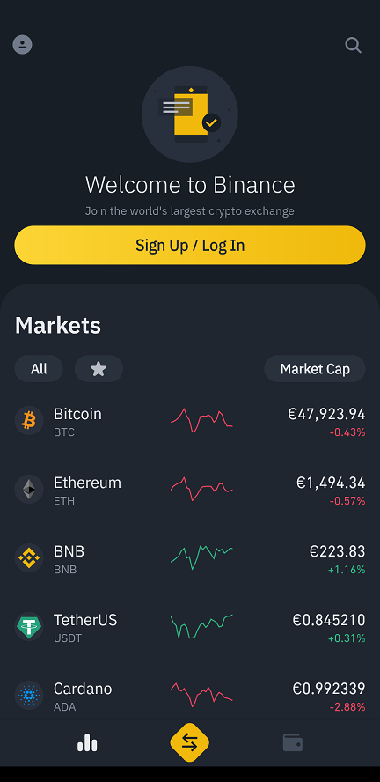The image size is (380, 782).
Task: Open the Bitcoin price chart sparkline
Action: pos(201,420)
